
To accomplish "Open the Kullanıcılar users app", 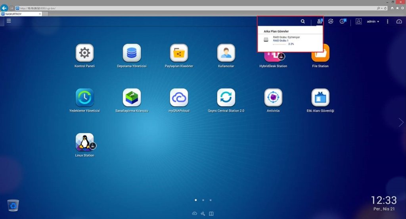I will pyautogui.click(x=226, y=53).
